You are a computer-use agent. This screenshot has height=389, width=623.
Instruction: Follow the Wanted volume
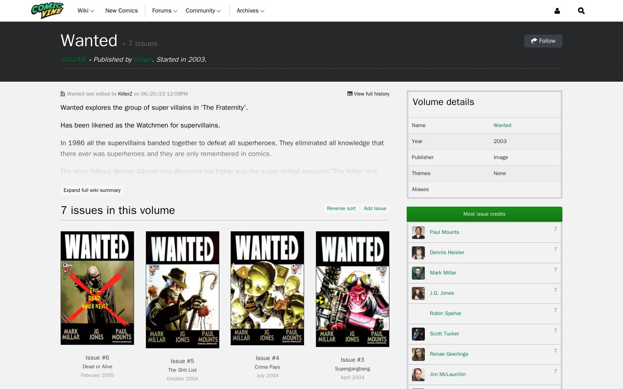543,41
